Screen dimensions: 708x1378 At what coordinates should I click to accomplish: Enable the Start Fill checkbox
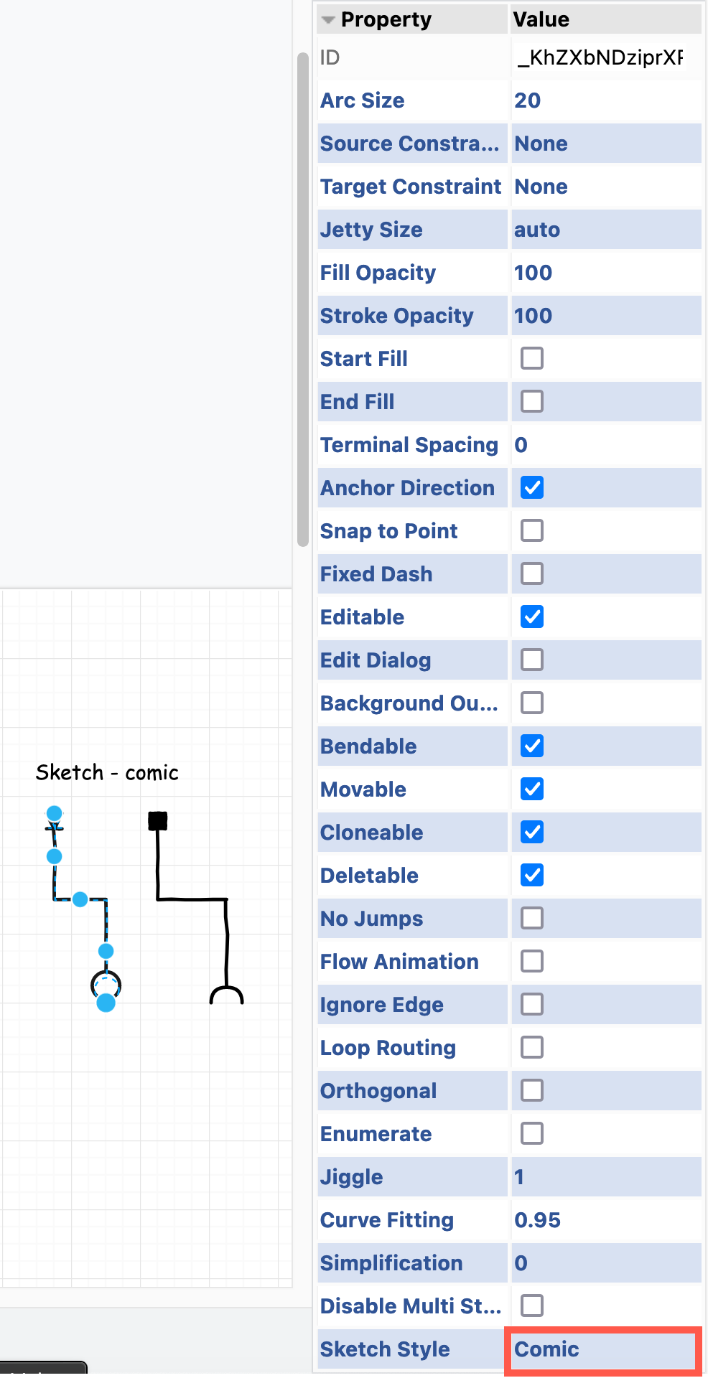click(x=531, y=359)
